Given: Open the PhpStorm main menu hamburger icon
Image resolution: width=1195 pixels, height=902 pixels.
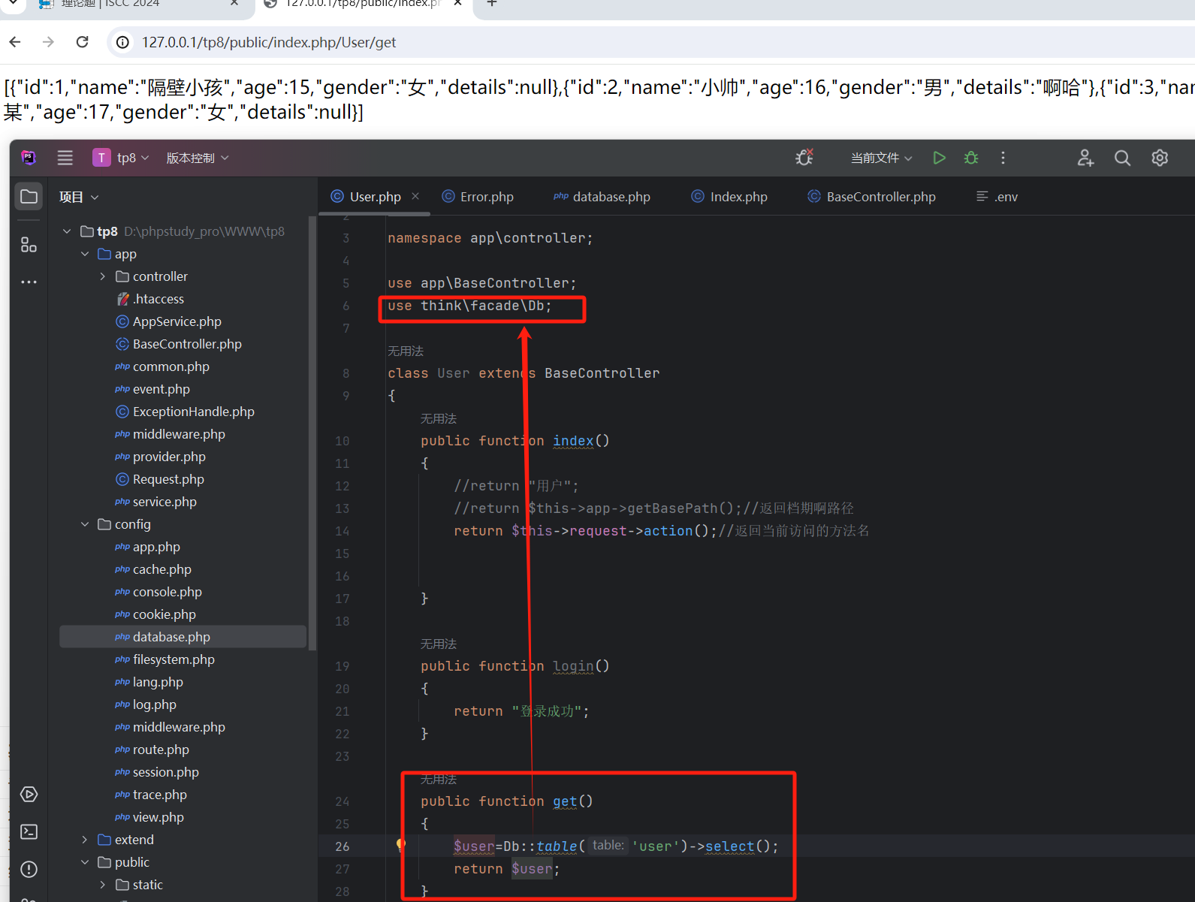Looking at the screenshot, I should click(65, 158).
